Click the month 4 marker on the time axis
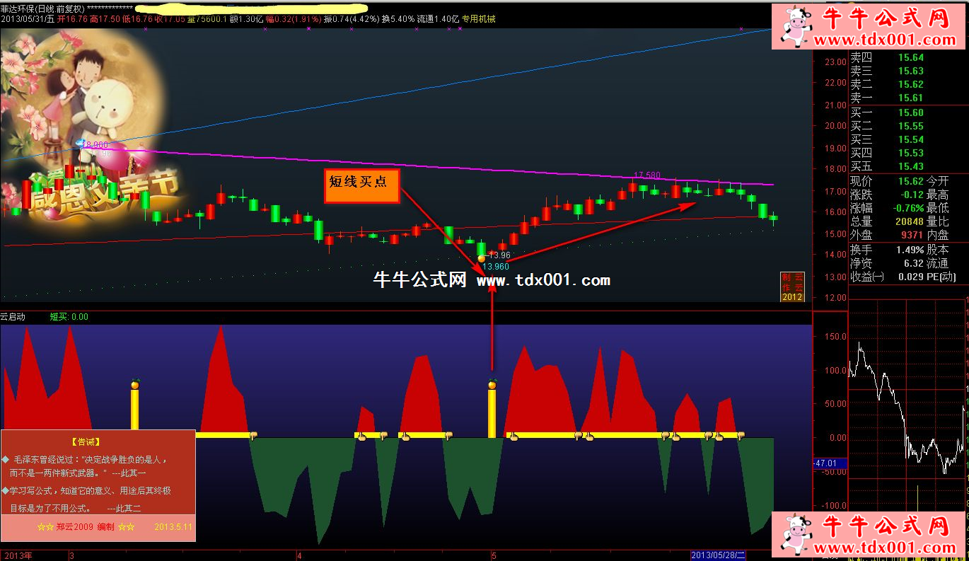969x561 pixels. 300,555
